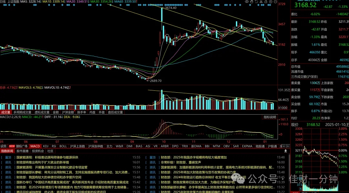Switch to 多周期成交量 tab
The height and width of the screenshot is (193, 349).
pyautogui.click(x=23, y=112)
